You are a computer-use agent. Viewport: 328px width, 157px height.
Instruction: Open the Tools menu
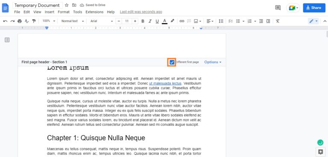click(x=78, y=12)
